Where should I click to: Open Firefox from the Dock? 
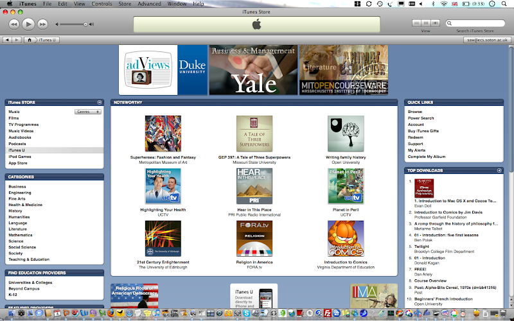pyautogui.click(x=111, y=313)
